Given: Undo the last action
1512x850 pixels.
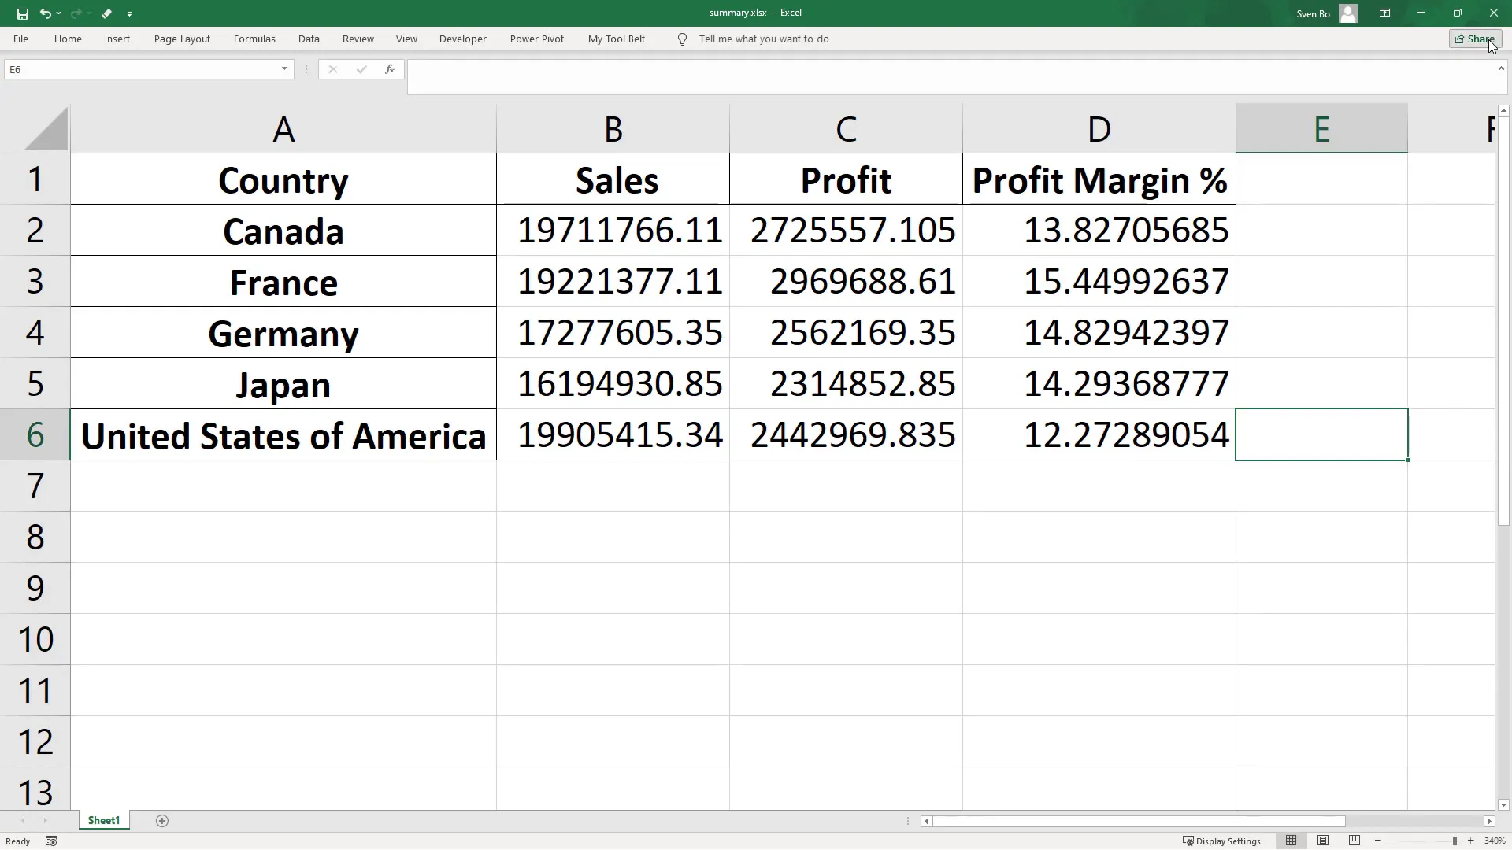Looking at the screenshot, I should tap(46, 13).
